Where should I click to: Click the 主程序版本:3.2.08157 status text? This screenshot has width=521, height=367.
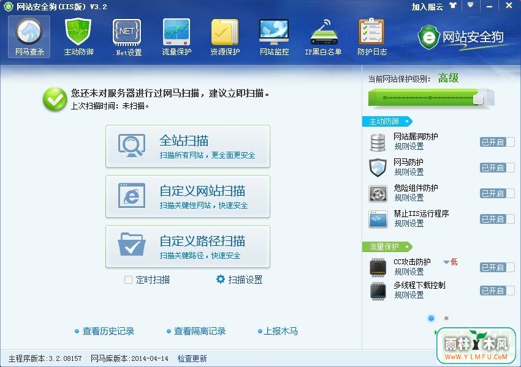point(45,358)
